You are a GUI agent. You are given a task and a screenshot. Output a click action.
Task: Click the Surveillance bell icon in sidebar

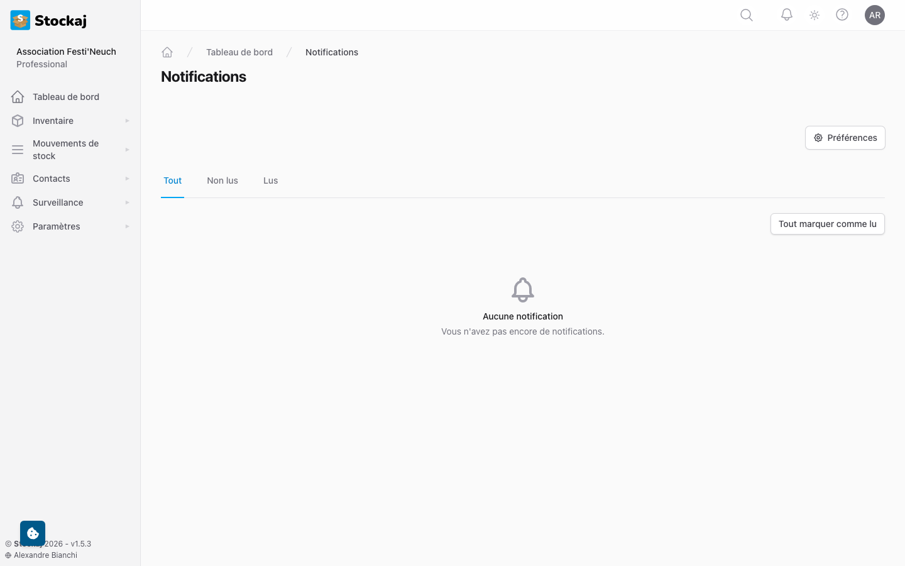tap(18, 203)
